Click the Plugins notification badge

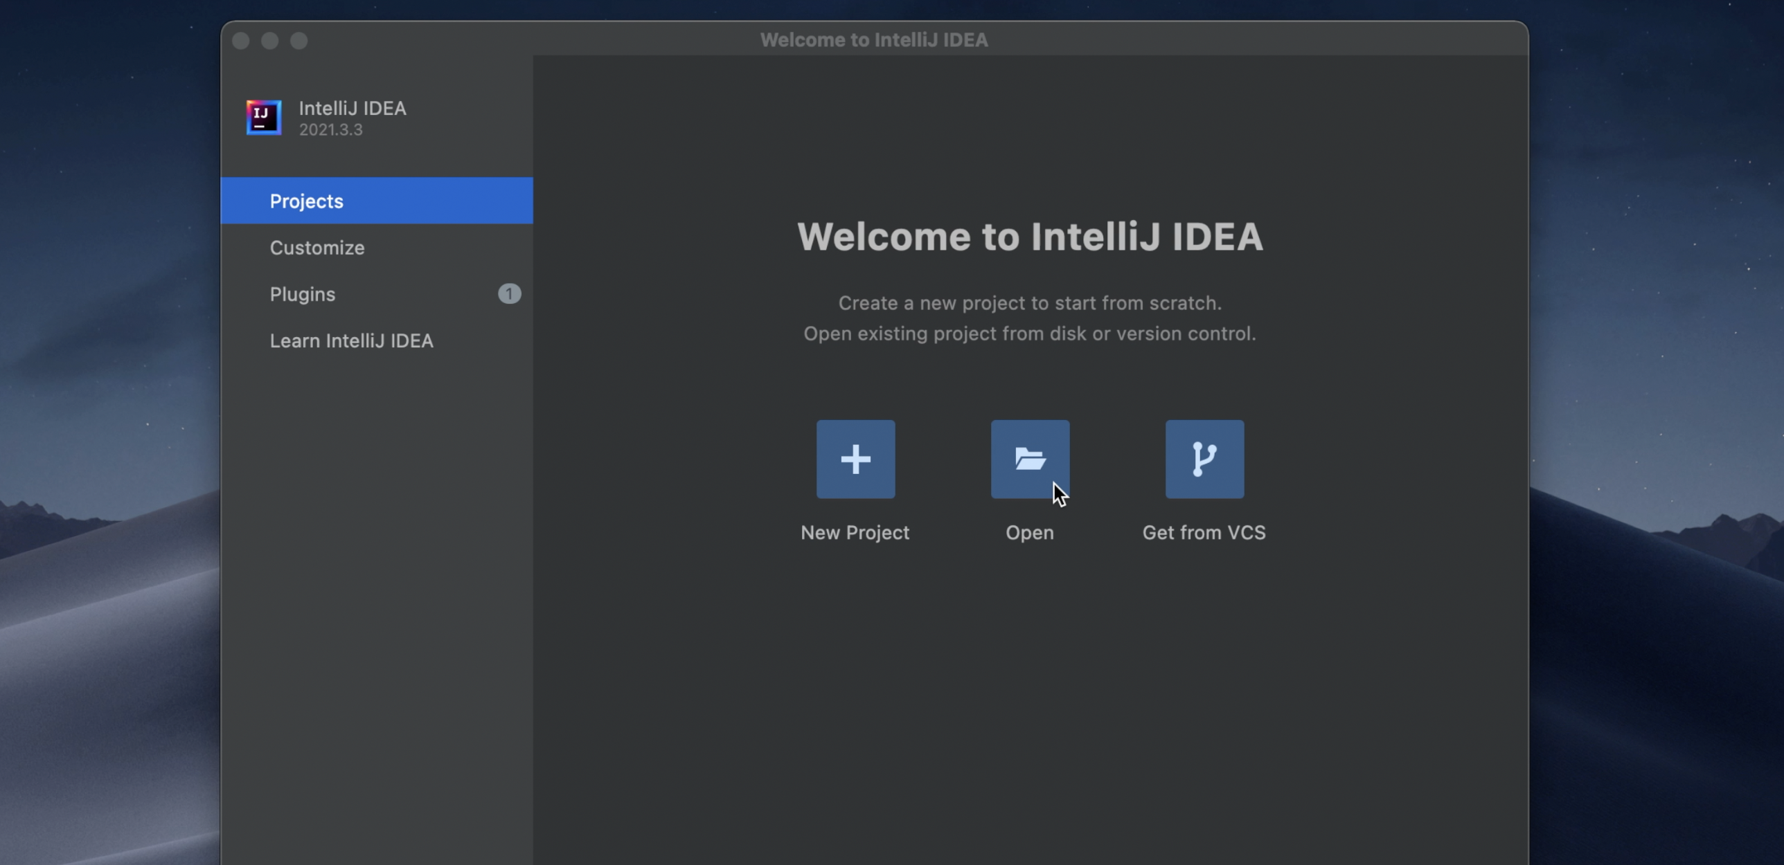509,294
